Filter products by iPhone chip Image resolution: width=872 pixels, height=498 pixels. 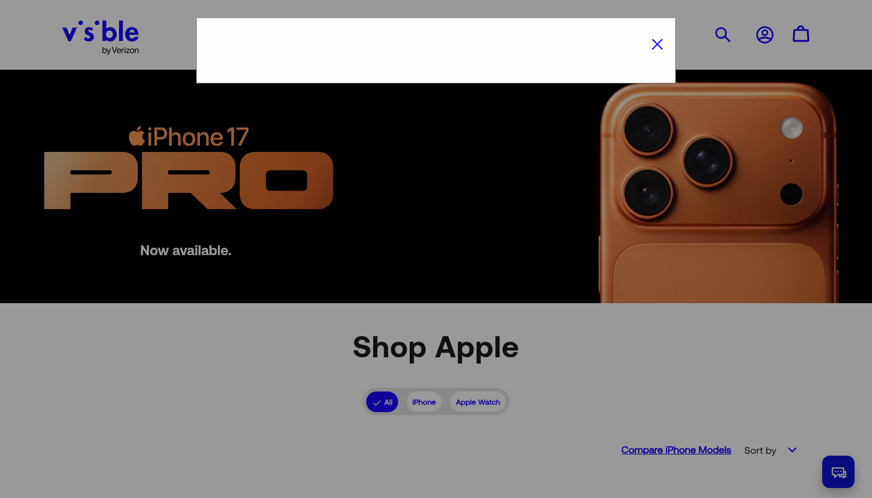click(424, 402)
